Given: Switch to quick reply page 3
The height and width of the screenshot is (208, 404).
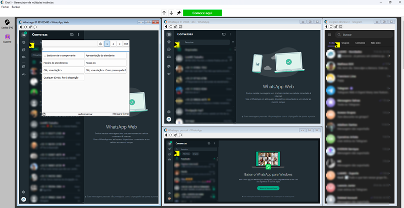Looking at the screenshot, I should click(120, 44).
